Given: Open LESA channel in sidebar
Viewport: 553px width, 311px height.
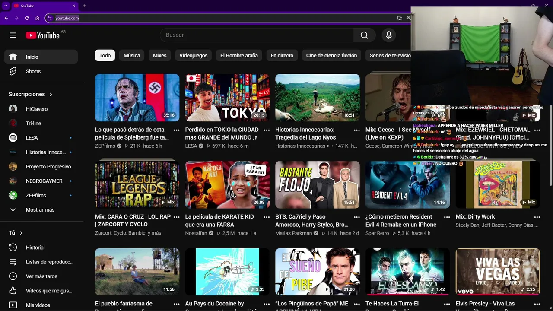Looking at the screenshot, I should pos(41,138).
